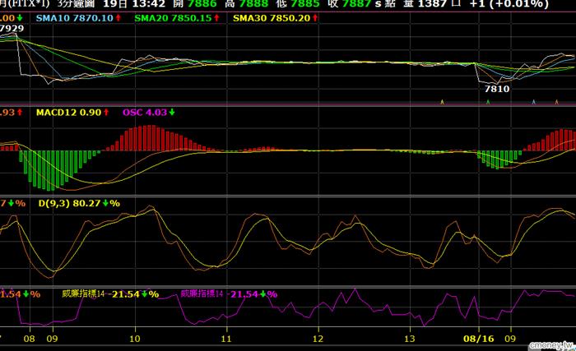
Task: Click the 7929 high price annotation
Action: pyautogui.click(x=12, y=29)
